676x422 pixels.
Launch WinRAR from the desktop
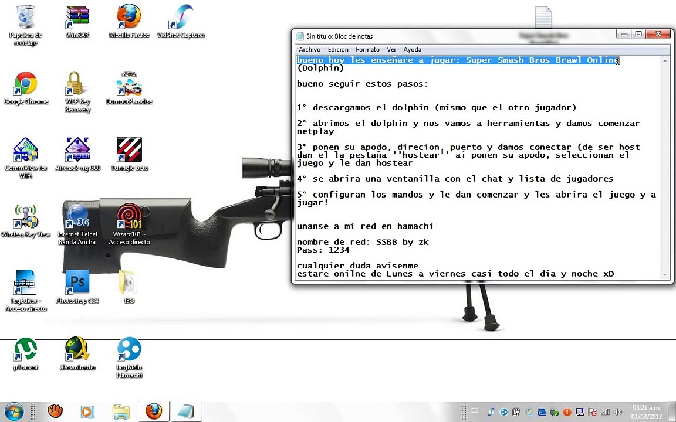click(x=77, y=22)
